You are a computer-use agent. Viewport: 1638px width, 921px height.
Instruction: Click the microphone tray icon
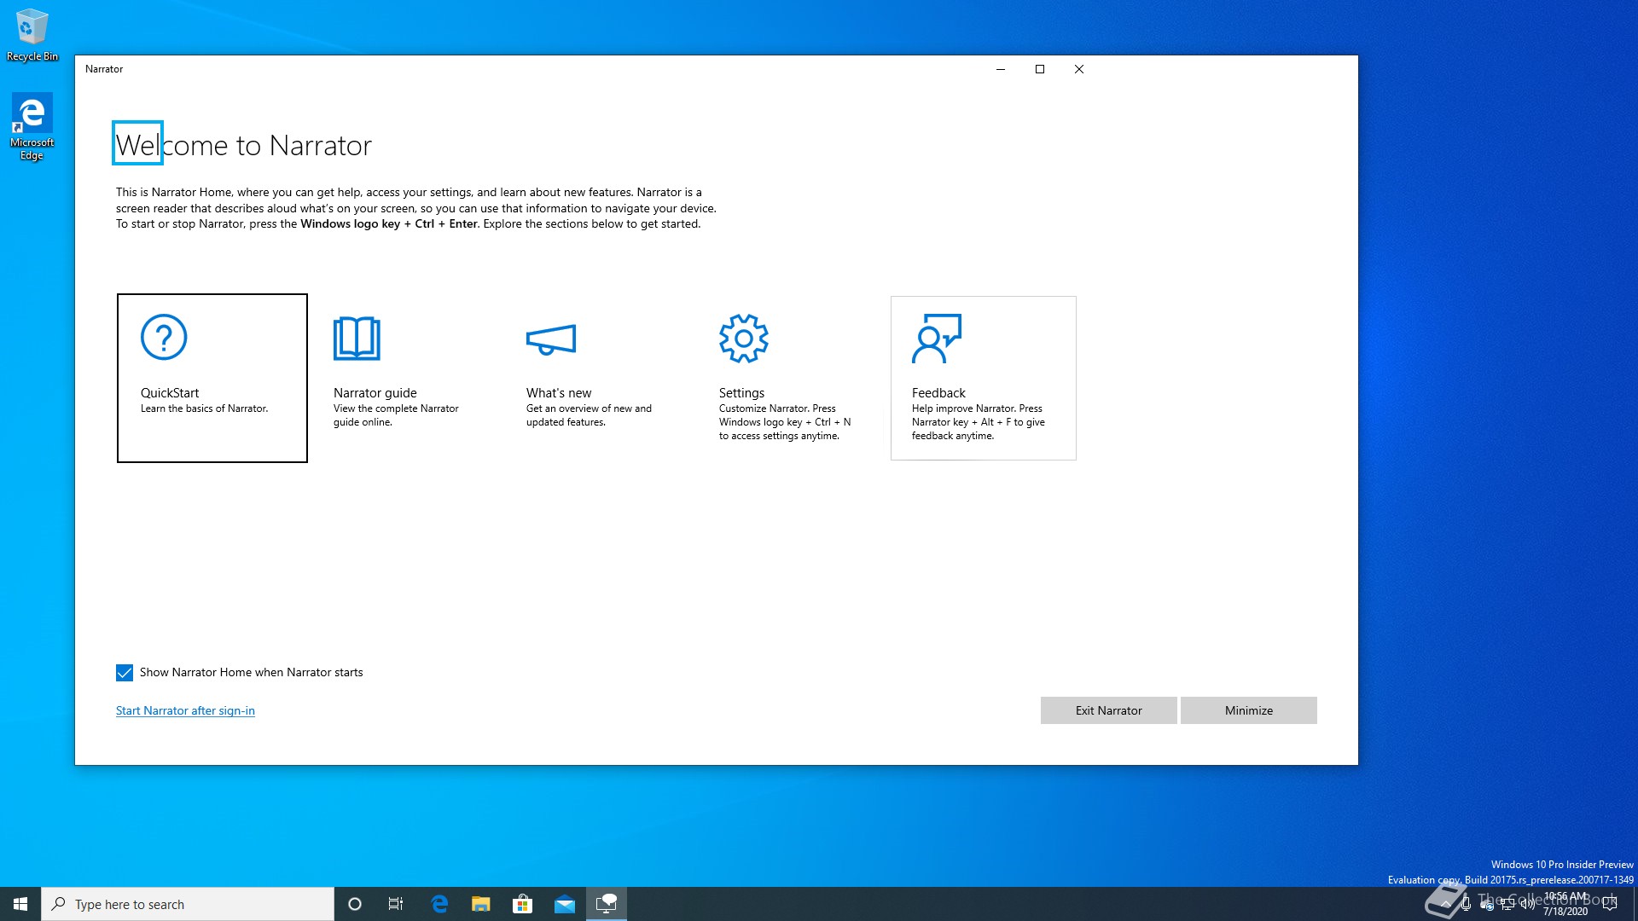pyautogui.click(x=1466, y=904)
